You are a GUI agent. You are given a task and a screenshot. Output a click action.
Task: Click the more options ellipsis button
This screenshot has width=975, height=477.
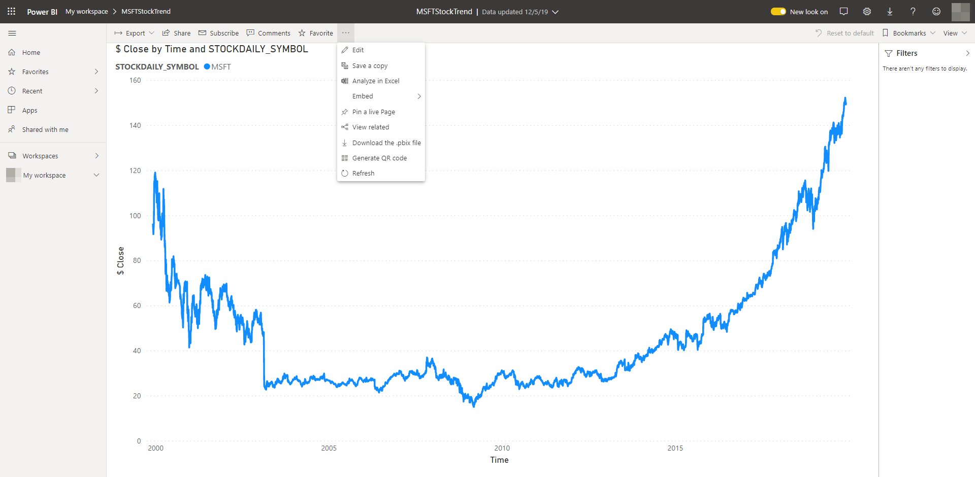[x=346, y=33]
